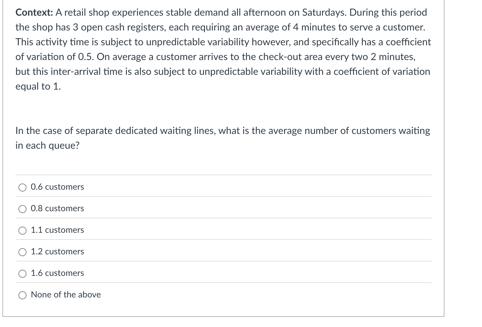
Task: Click the 1.1 customers answer label
Action: coord(57,230)
